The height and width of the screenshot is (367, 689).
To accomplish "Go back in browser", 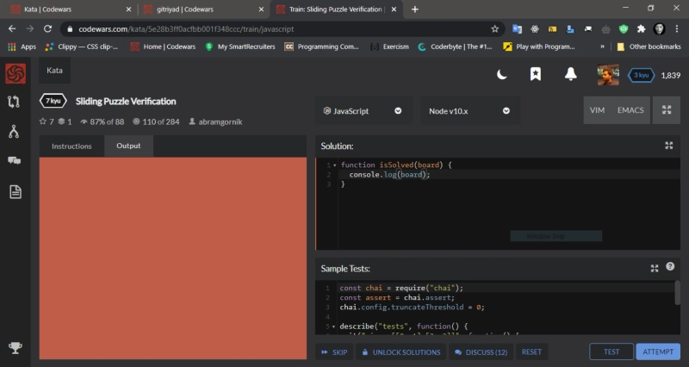I will click(x=12, y=29).
